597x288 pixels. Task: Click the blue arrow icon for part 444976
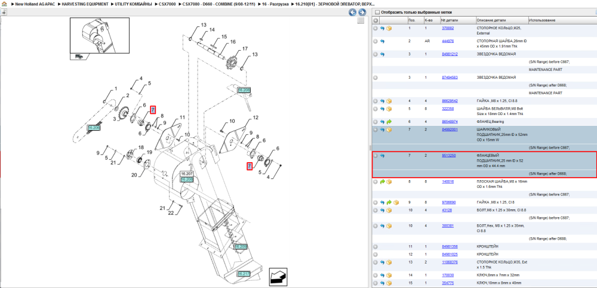pyautogui.click(x=382, y=41)
